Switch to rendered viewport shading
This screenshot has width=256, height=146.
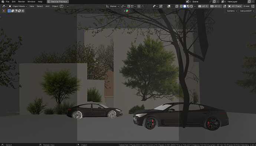[x=191, y=6]
